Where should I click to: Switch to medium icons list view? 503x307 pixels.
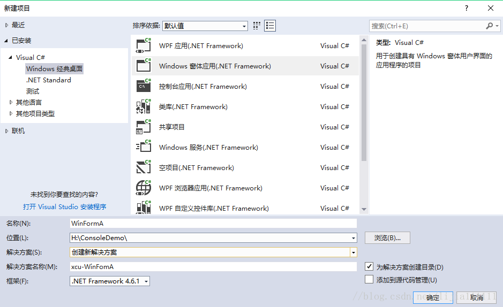coord(270,26)
